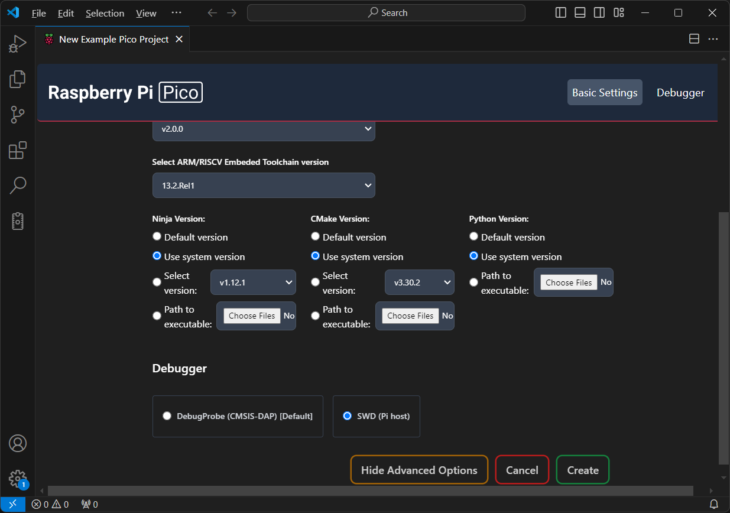Close the New Example Pico Project tab
Viewport: 730px width, 513px height.
(x=179, y=39)
